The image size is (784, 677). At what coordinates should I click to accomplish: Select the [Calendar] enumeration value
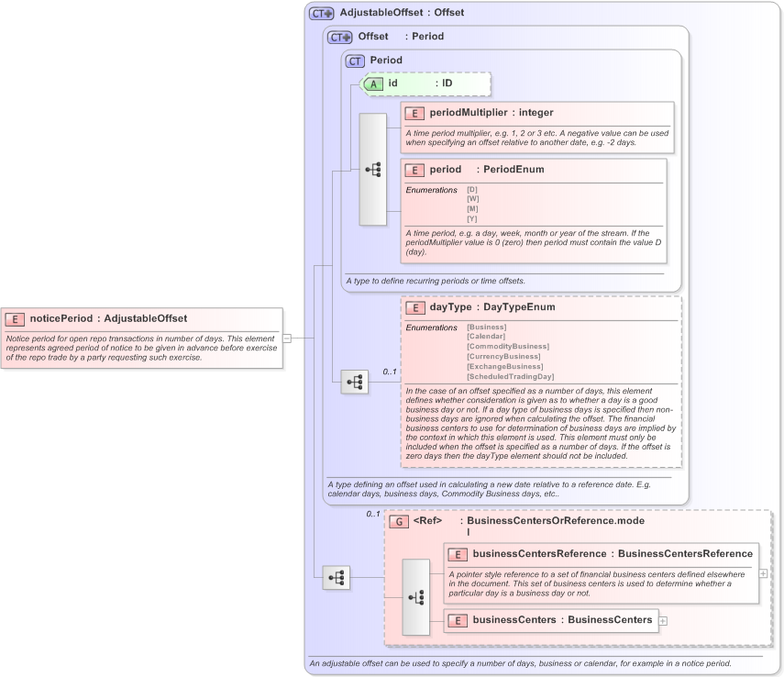(x=486, y=337)
